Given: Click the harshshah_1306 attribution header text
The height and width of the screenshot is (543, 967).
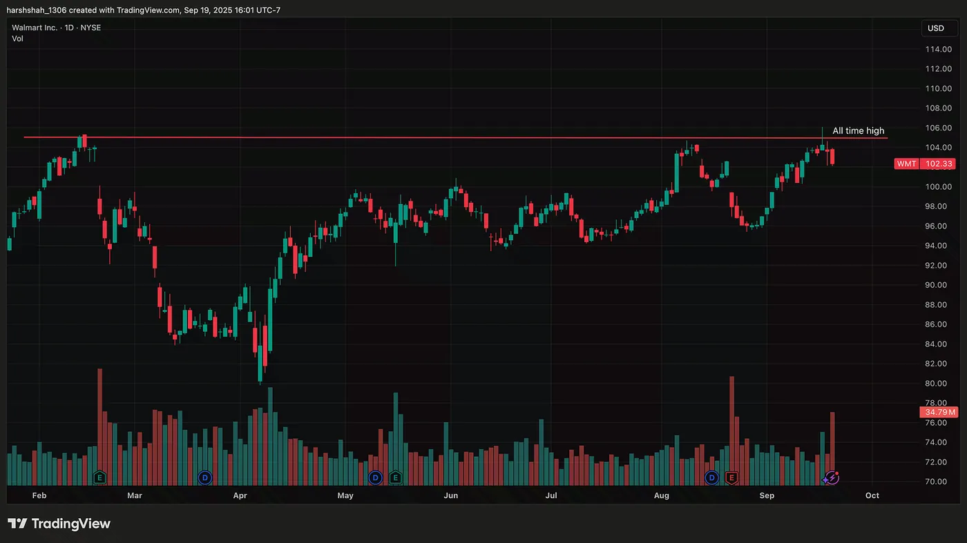Looking at the screenshot, I should click(x=144, y=10).
